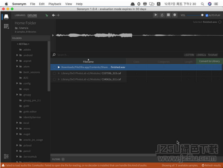The image size is (223, 168).
Task: Expand the .android folder
Action: [x=17, y=55]
